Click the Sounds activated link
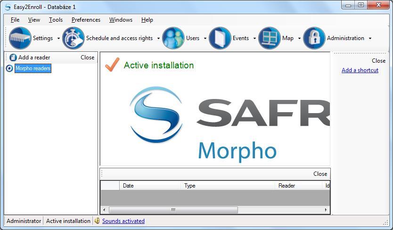 click(123, 221)
